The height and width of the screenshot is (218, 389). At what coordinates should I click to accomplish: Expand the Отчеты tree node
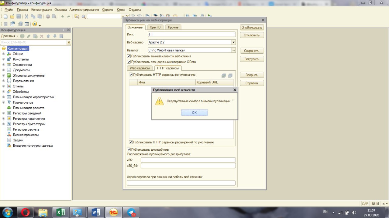click(x=4, y=86)
